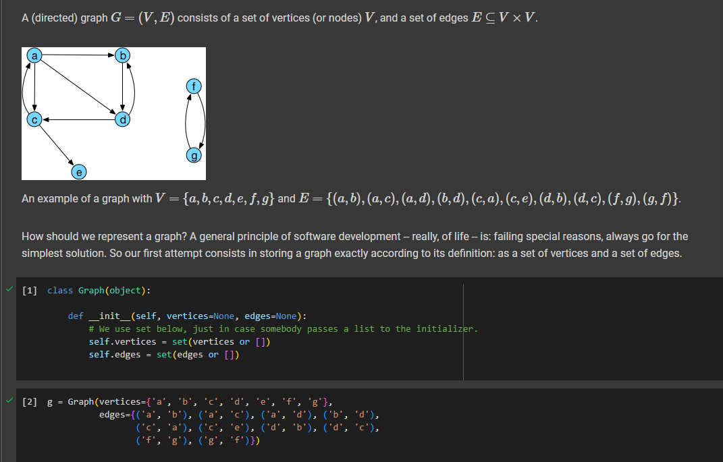Image resolution: width=723 pixels, height=462 pixels.
Task: Select node "a" in the graph diagram
Action: [x=34, y=55]
